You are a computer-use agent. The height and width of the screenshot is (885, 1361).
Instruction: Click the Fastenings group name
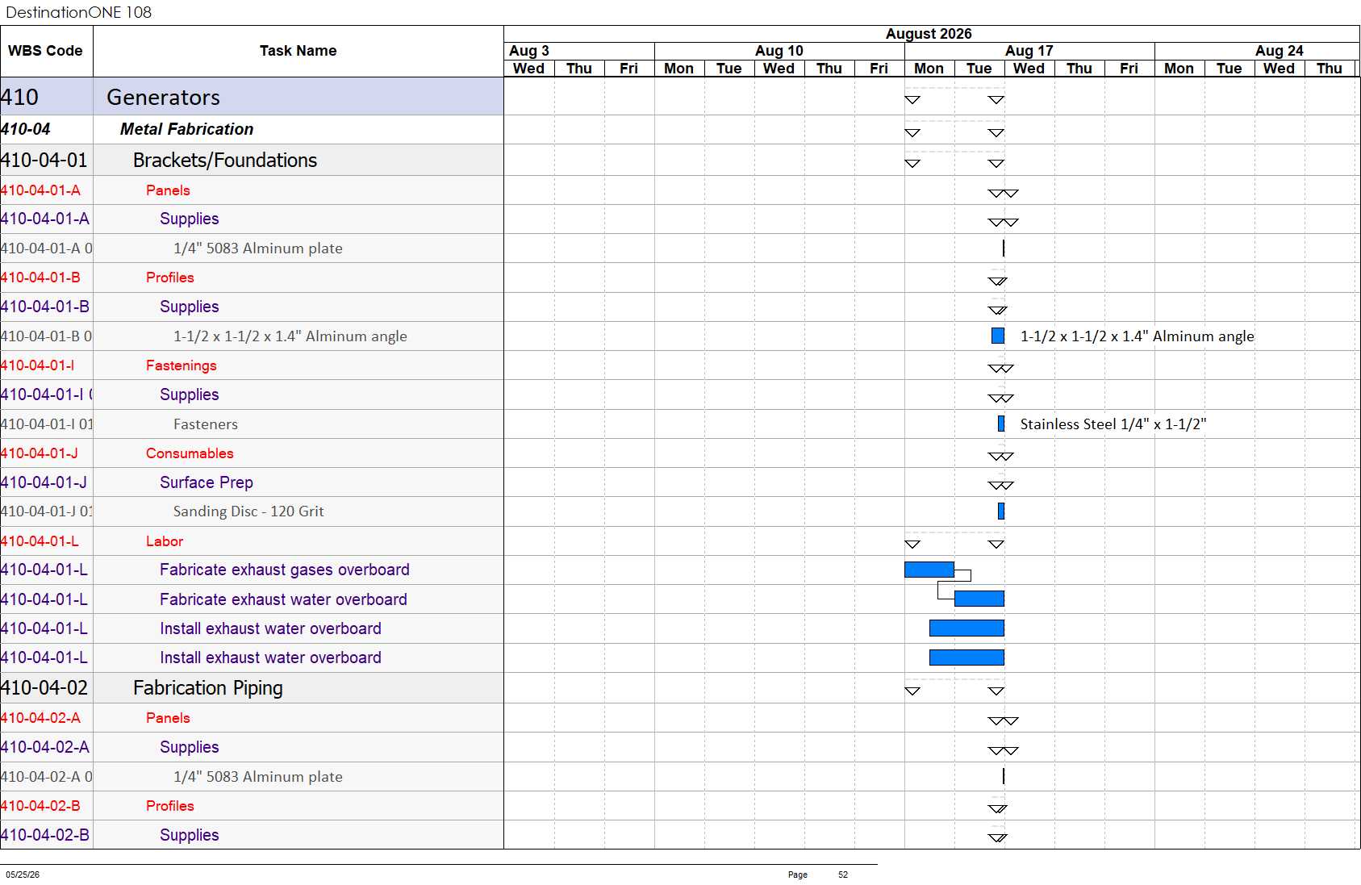point(182,365)
